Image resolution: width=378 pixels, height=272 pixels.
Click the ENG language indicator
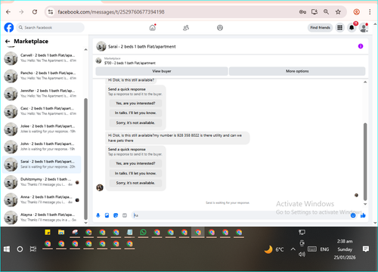point(324,249)
